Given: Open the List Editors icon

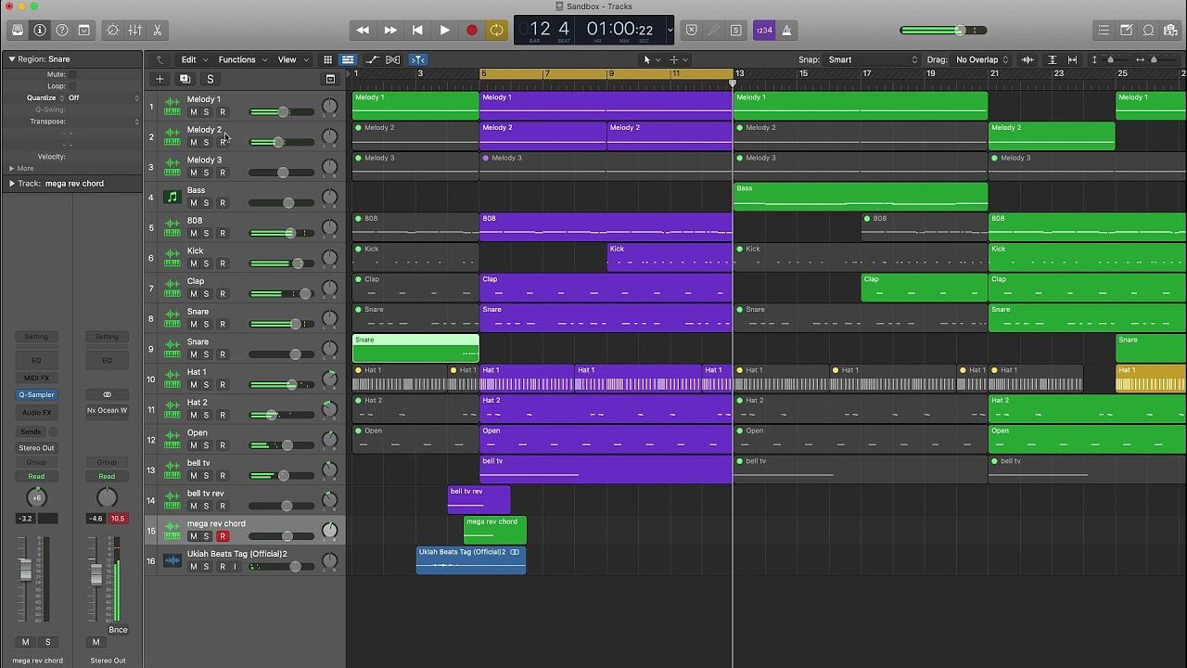Looking at the screenshot, I should click(x=1104, y=30).
